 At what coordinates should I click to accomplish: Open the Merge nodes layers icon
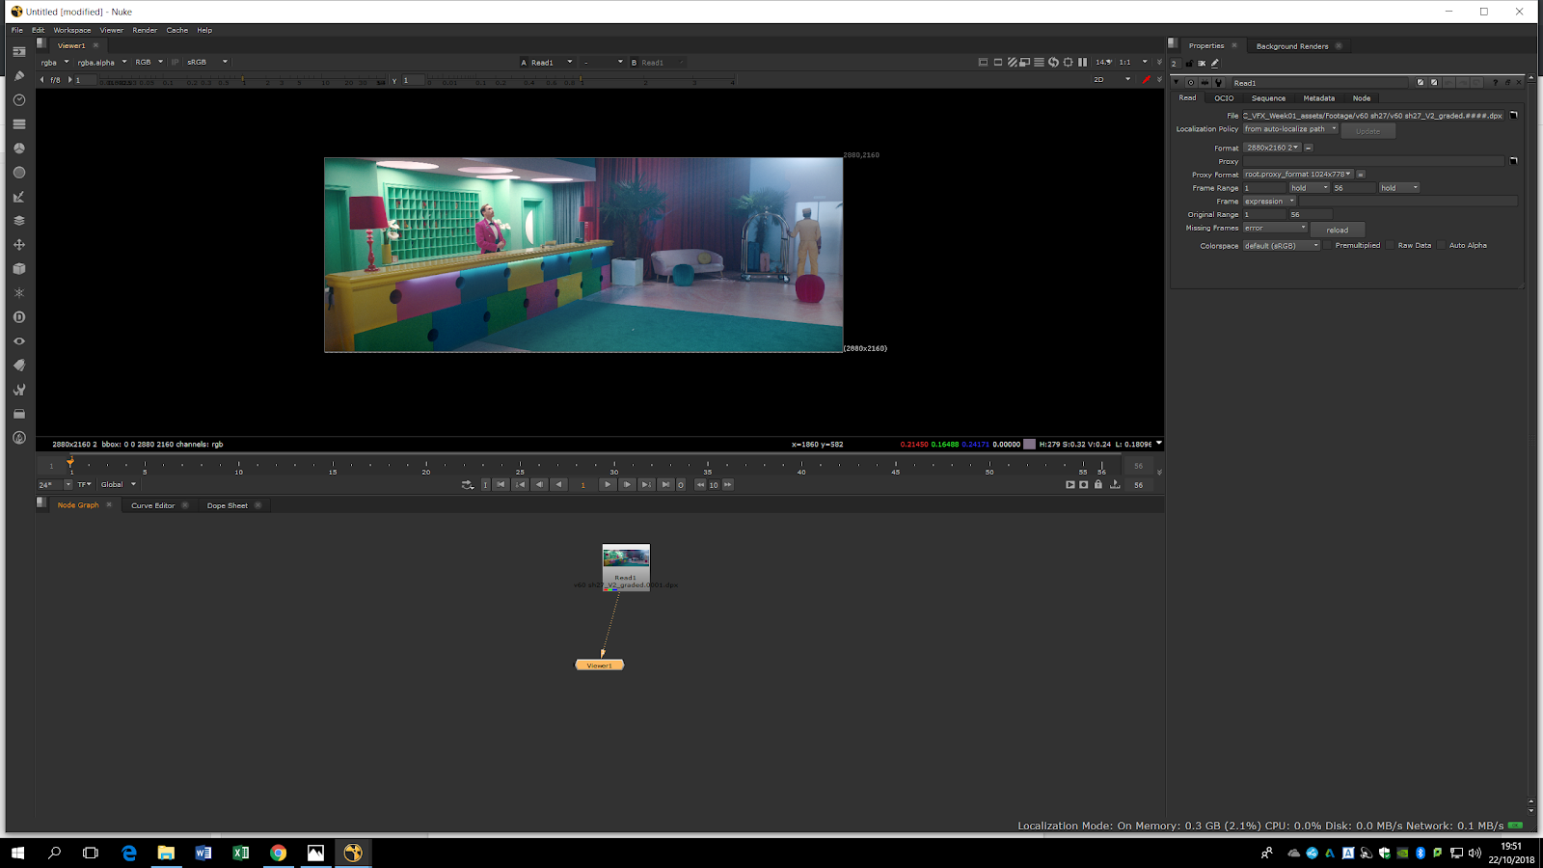coord(18,221)
